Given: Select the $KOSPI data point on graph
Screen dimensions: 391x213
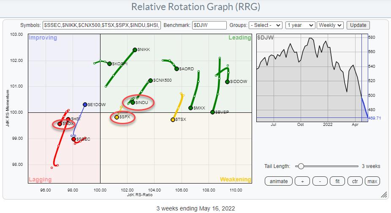Looking at the screenshot, I should [x=109, y=64].
